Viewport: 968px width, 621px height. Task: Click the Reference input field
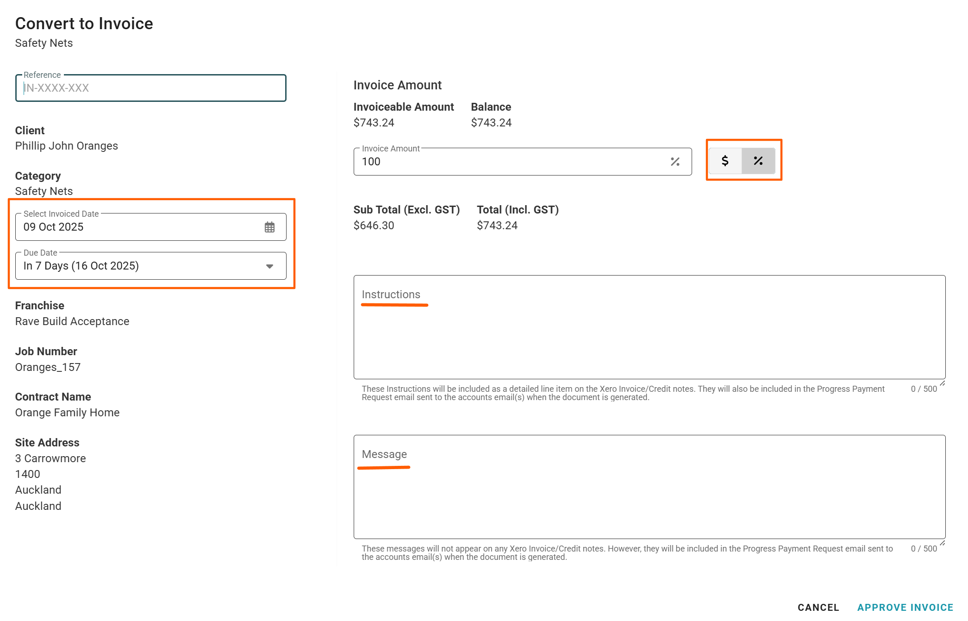tap(150, 88)
